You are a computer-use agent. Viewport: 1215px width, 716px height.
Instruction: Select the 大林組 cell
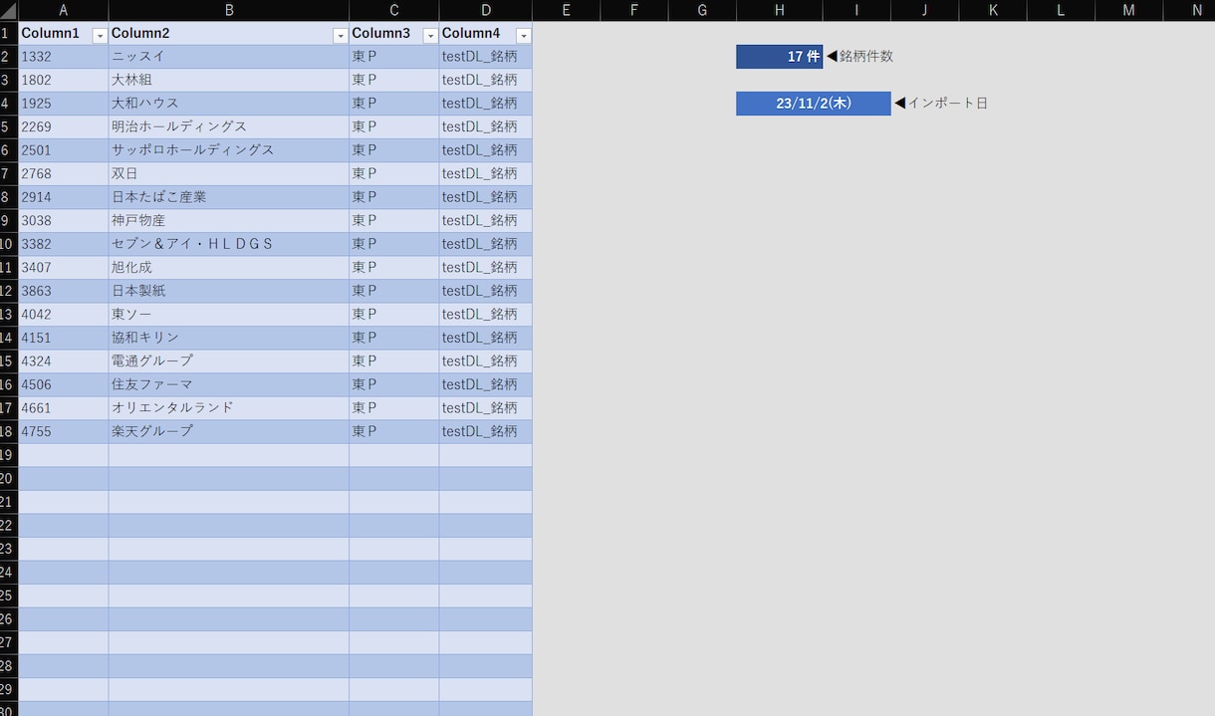coord(229,80)
